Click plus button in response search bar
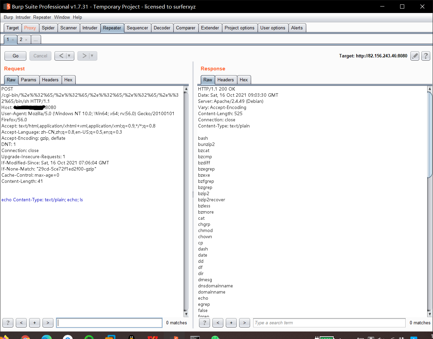433x339 pixels. tap(231, 323)
